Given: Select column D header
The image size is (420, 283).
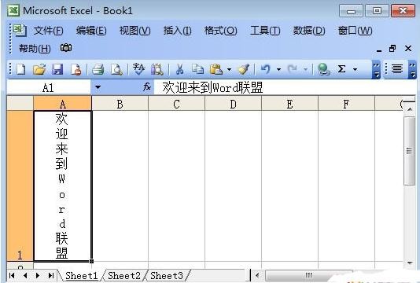Looking at the screenshot, I should [234, 104].
